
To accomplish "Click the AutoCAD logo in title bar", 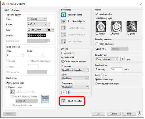I will [3, 4].
